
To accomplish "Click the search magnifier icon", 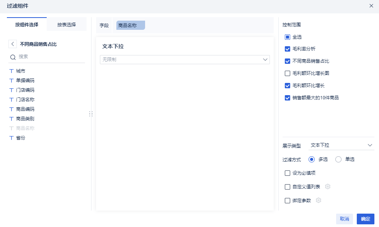I will pyautogui.click(x=13, y=57).
